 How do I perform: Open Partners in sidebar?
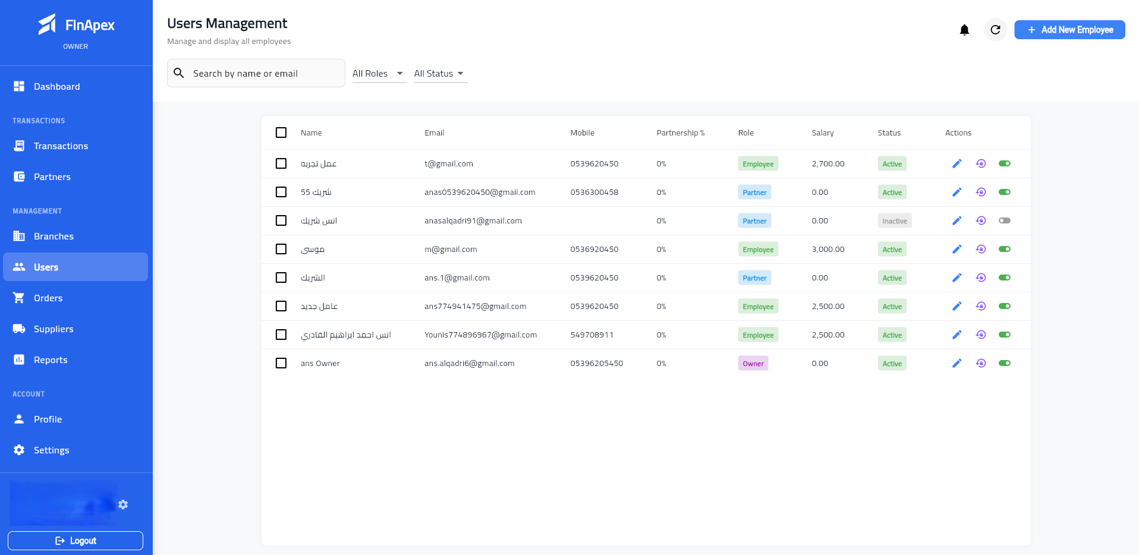(75, 176)
